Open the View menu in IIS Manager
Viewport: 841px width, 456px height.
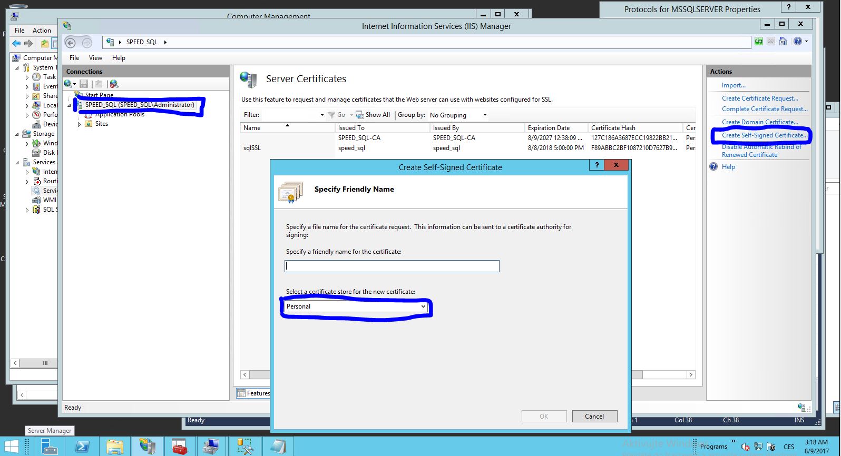(x=95, y=58)
